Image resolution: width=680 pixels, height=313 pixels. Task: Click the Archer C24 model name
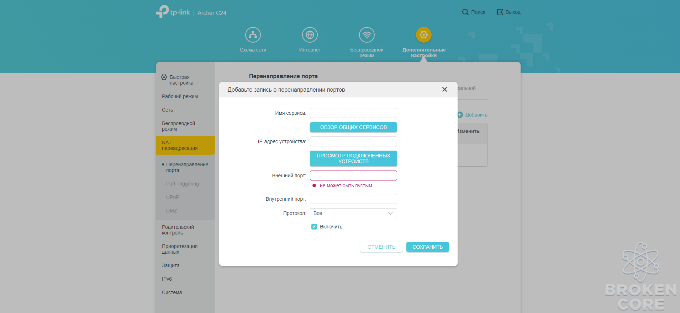[212, 13]
